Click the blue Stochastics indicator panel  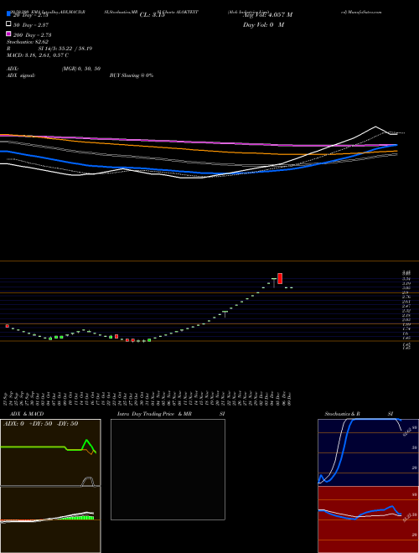pos(368,452)
